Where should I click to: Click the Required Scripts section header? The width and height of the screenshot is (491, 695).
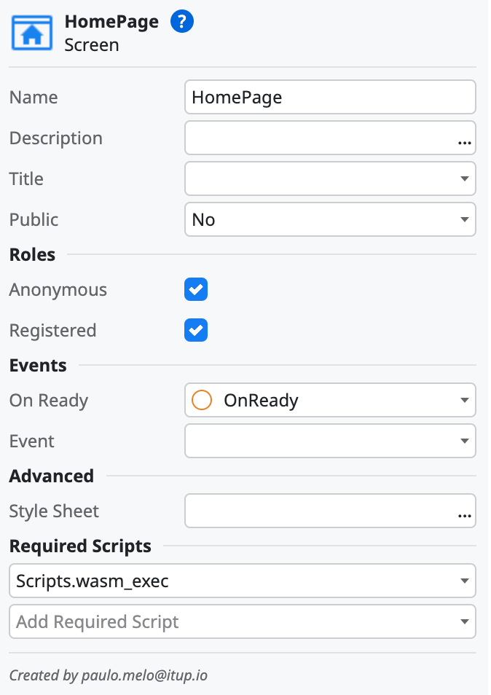80,546
